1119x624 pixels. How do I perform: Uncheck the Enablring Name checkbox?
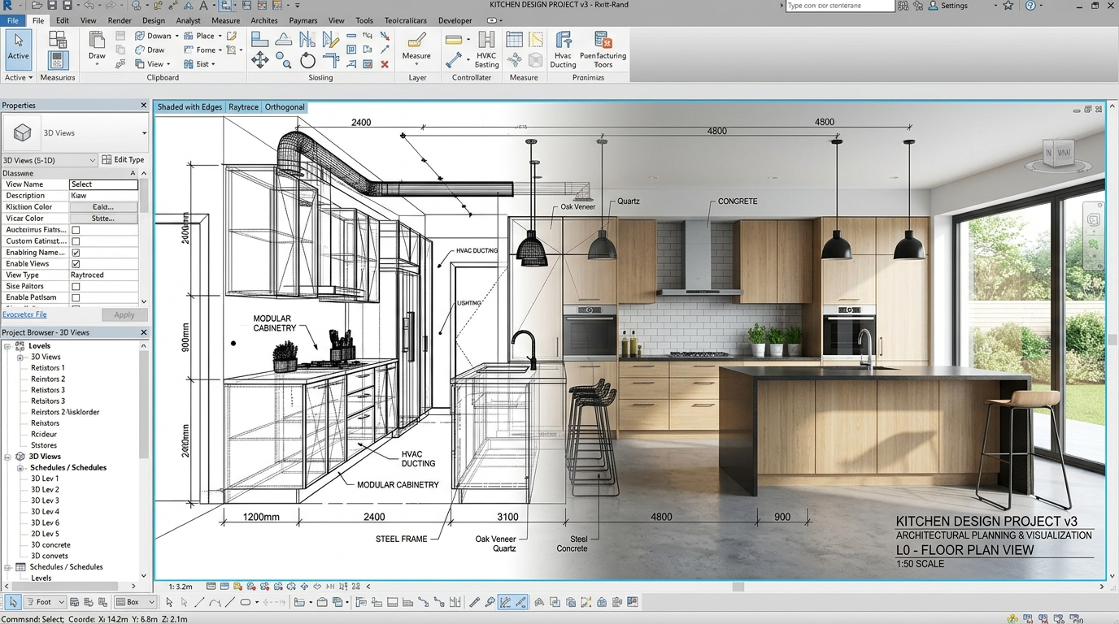point(76,253)
